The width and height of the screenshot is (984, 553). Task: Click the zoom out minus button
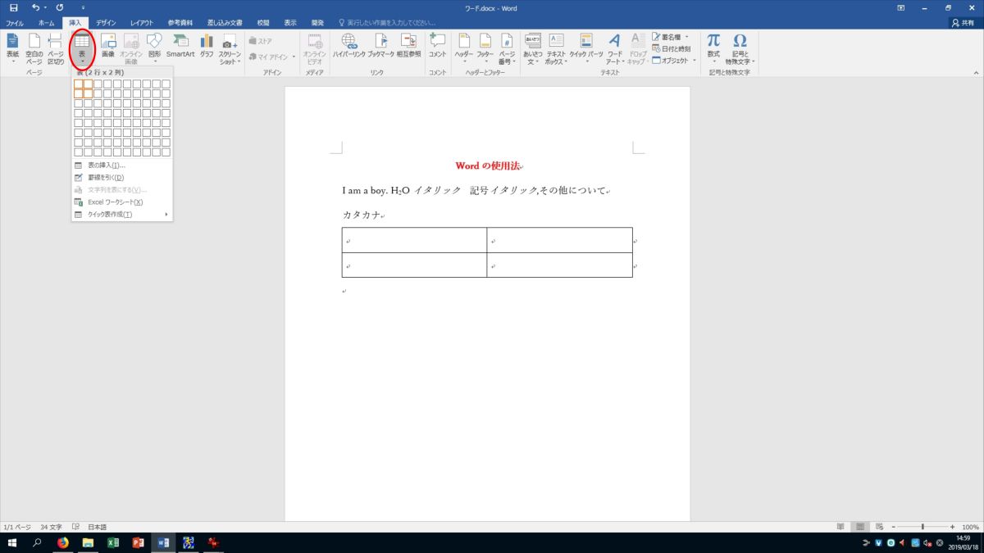[x=893, y=527]
